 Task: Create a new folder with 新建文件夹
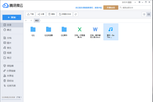pyautogui.click(x=65, y=14)
